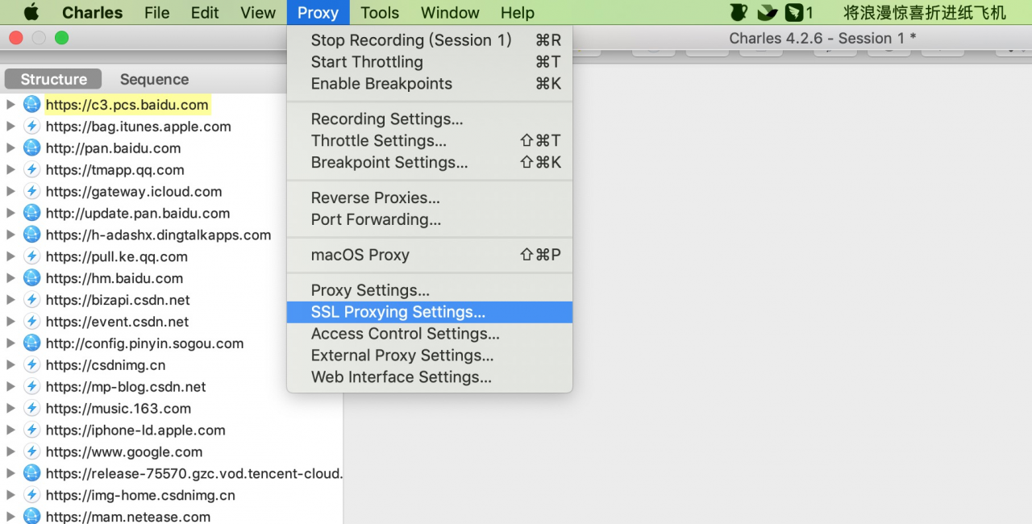Open the View menu

(258, 12)
